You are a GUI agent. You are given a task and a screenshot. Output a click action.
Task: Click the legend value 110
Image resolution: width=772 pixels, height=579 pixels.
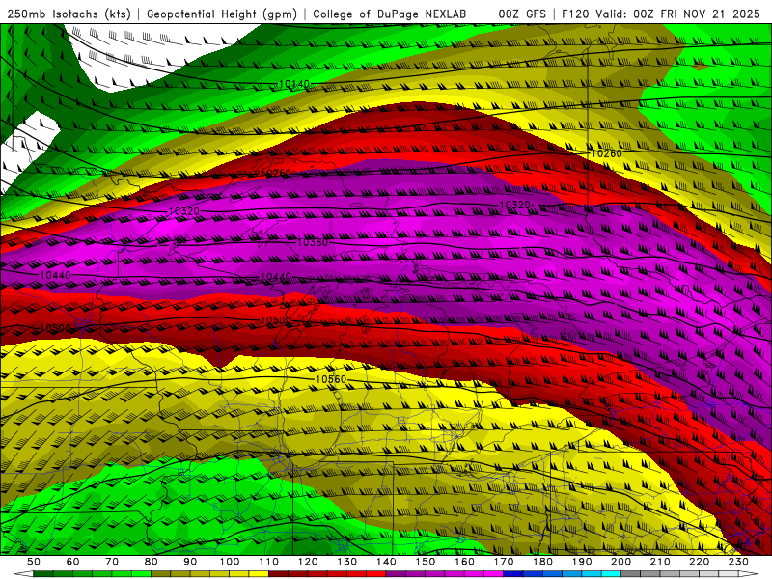pyautogui.click(x=269, y=562)
